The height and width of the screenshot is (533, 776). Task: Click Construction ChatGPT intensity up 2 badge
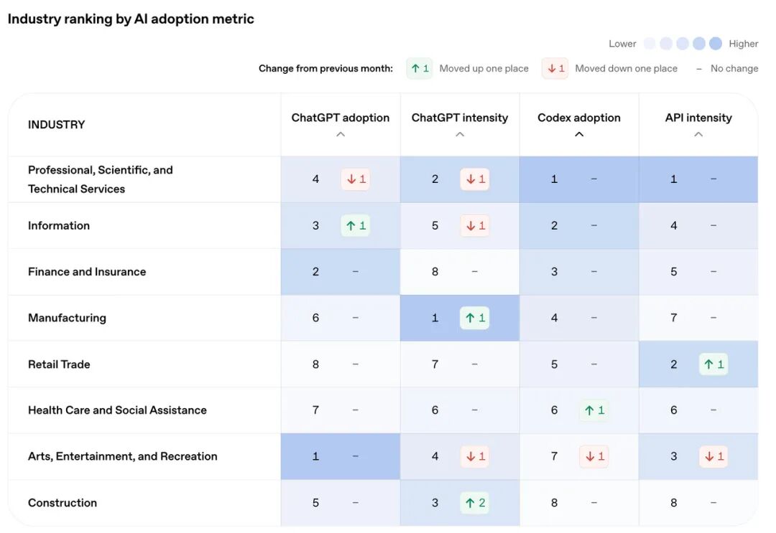(x=475, y=503)
